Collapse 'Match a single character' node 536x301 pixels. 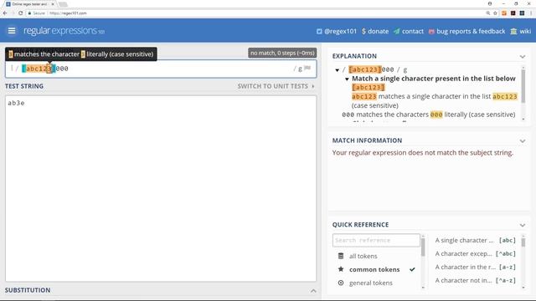(x=347, y=79)
